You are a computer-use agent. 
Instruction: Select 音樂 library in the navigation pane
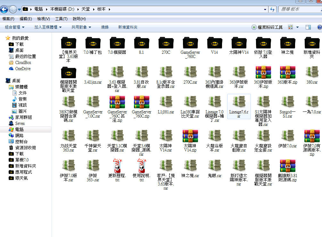23,99
